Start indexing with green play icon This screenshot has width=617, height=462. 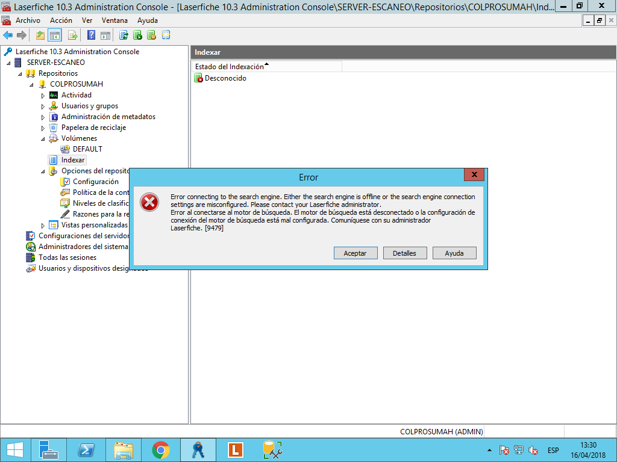138,35
